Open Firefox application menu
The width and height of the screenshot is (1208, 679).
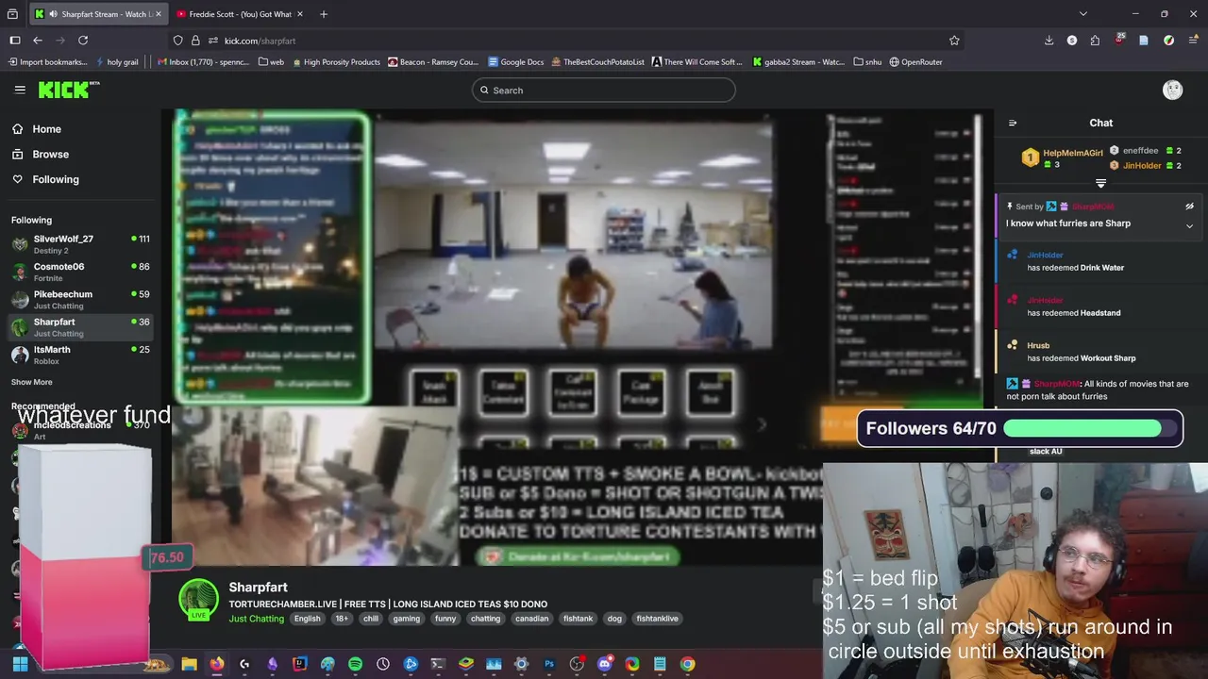click(1192, 41)
